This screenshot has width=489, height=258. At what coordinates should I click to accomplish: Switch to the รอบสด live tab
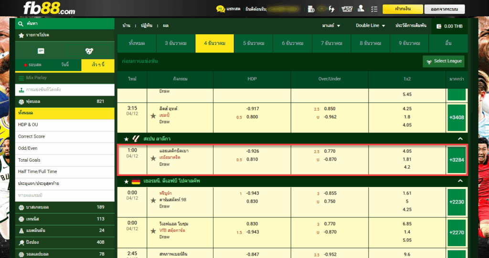(x=32, y=65)
